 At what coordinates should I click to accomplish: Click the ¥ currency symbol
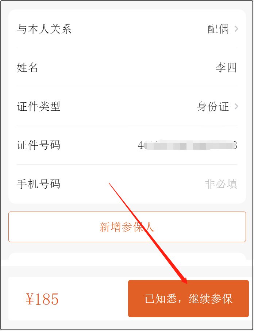[30, 299]
